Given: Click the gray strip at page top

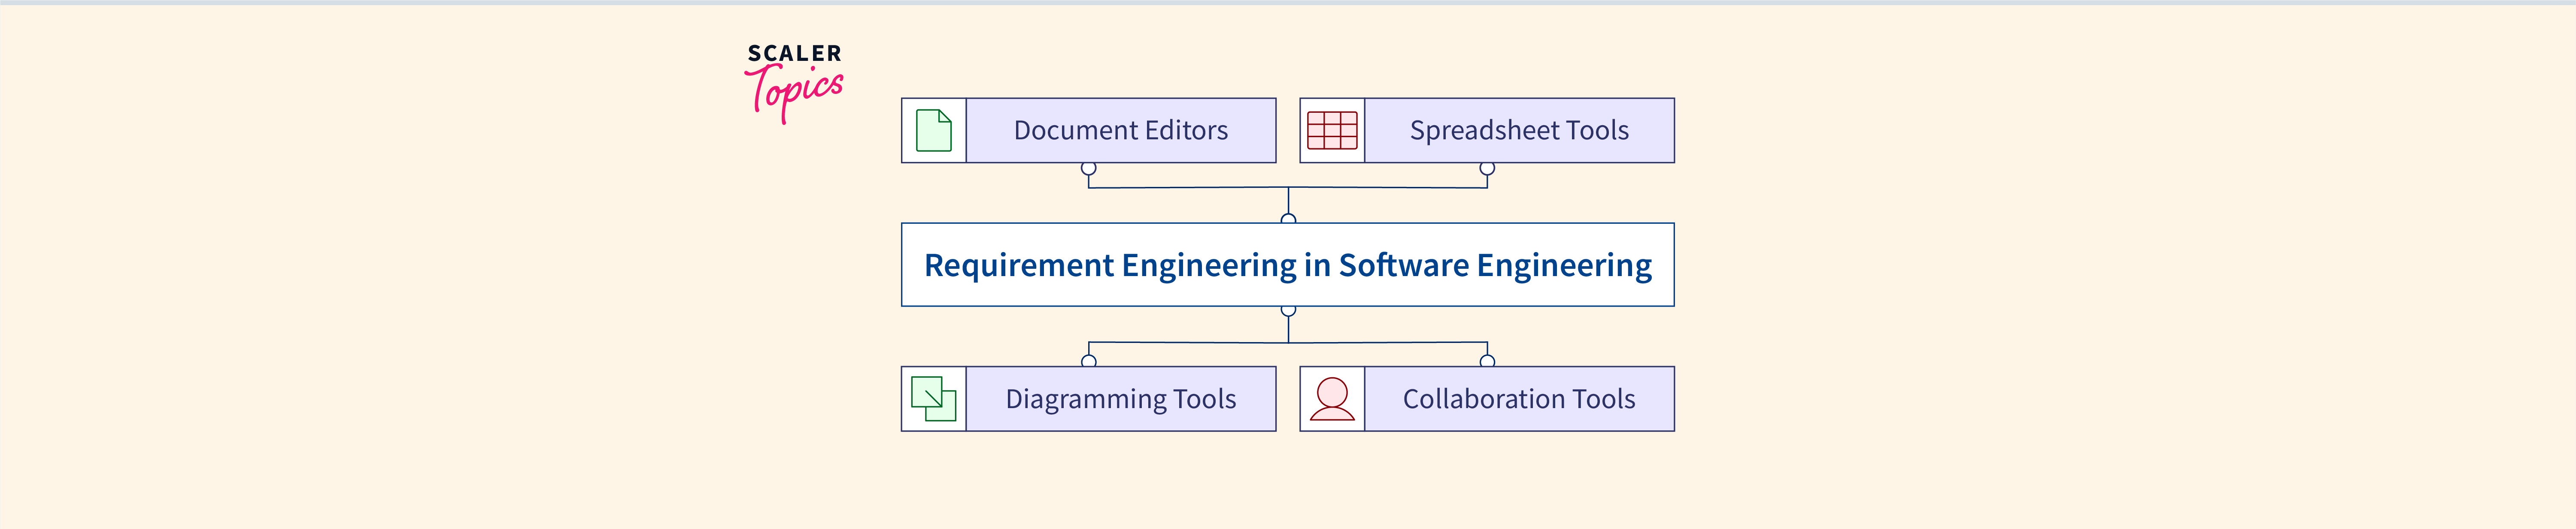Looking at the screenshot, I should click(1288, 2).
